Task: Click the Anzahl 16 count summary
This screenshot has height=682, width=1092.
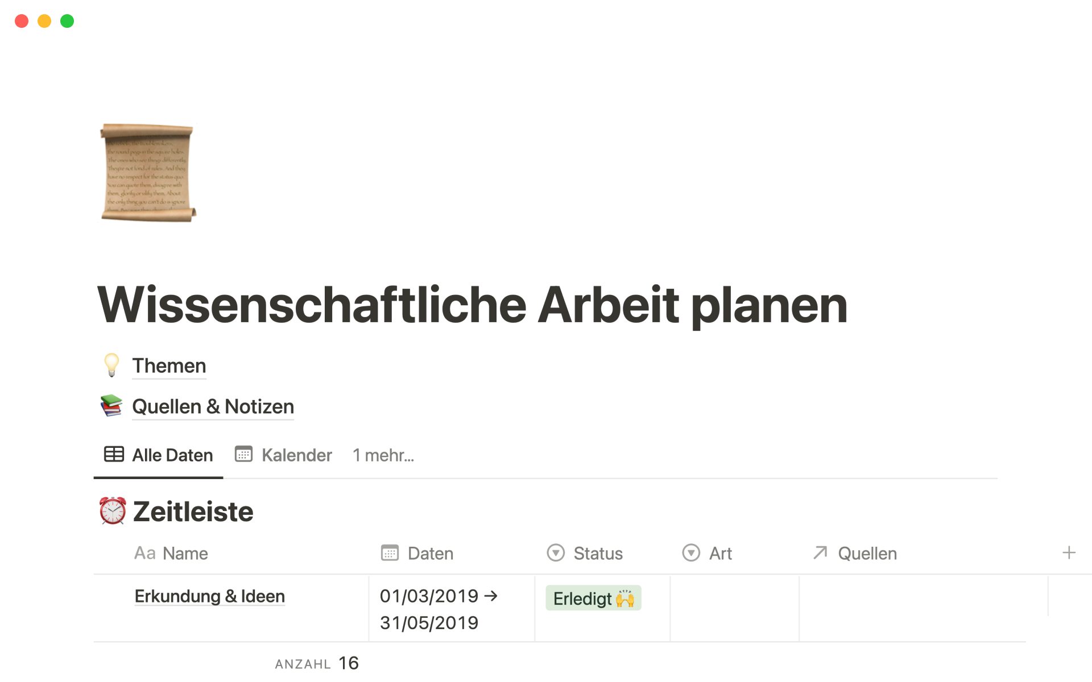Action: tap(317, 663)
